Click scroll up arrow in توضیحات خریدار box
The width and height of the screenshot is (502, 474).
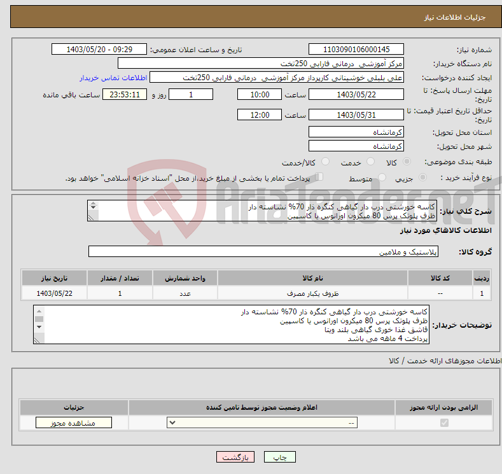point(39,311)
